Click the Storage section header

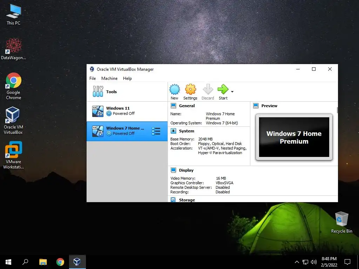pyautogui.click(x=187, y=200)
